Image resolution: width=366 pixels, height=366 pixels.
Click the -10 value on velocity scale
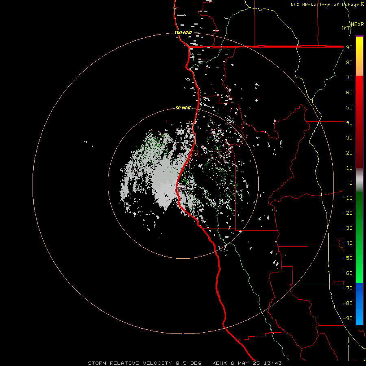[348, 198]
